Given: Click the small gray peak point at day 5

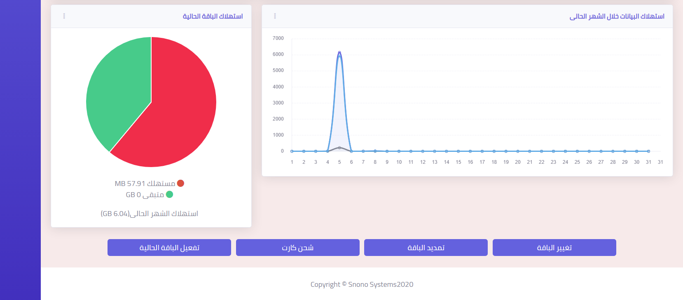Looking at the screenshot, I should point(339,147).
